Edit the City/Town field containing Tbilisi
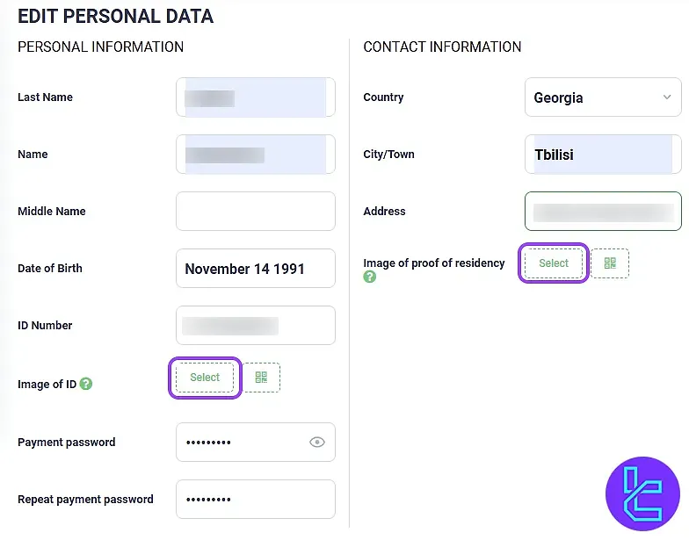The width and height of the screenshot is (689, 540). coord(602,155)
